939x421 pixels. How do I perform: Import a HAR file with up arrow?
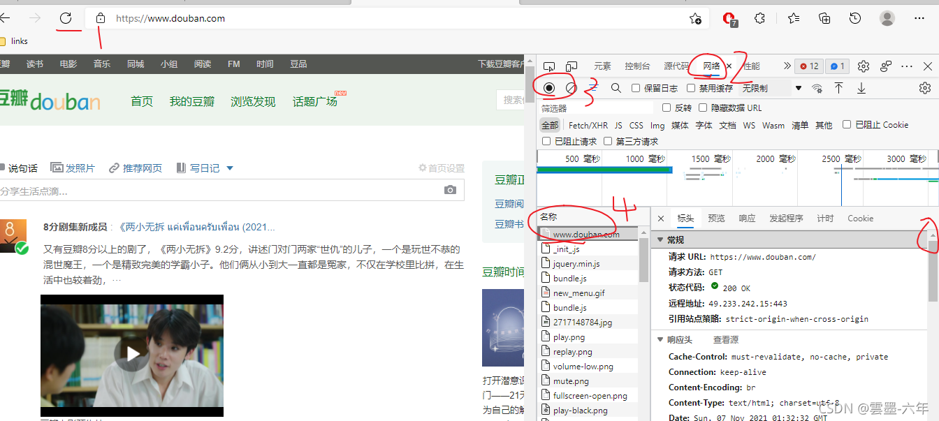839,88
